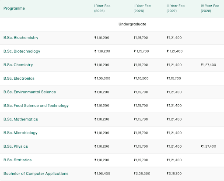Screen dimensions: 224x181
Task: Click the Programme column header
Action: pos(14,8)
